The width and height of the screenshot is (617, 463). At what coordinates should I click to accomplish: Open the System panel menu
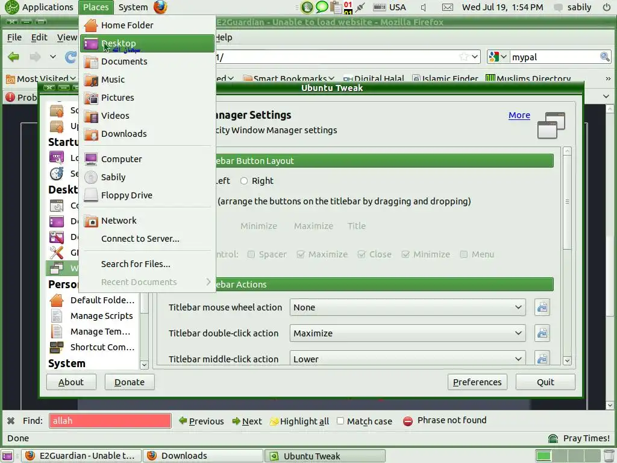coord(133,7)
